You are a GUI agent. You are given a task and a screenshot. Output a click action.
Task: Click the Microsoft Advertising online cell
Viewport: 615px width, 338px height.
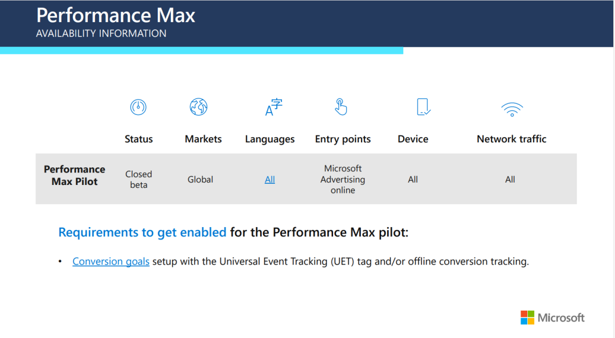343,179
